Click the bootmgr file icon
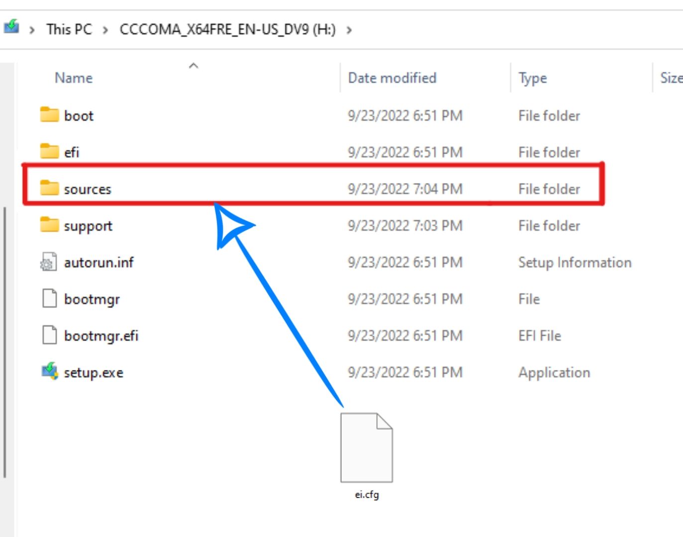Screen dimensions: 683x537 [49, 298]
